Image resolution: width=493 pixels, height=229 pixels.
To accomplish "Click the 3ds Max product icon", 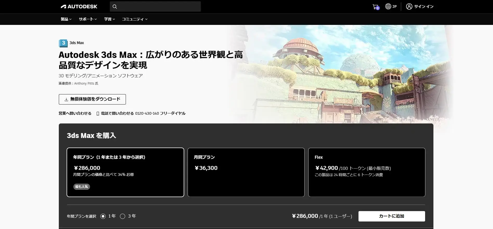I will coord(63,43).
